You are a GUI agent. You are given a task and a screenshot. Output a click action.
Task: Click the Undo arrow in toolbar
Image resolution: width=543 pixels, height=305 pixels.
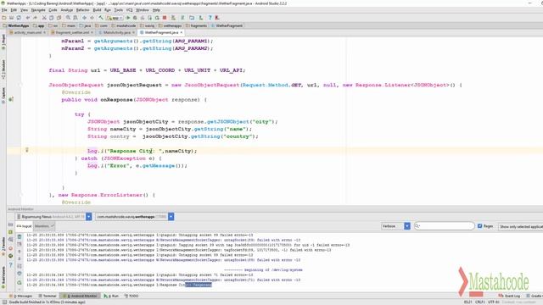point(28,18)
